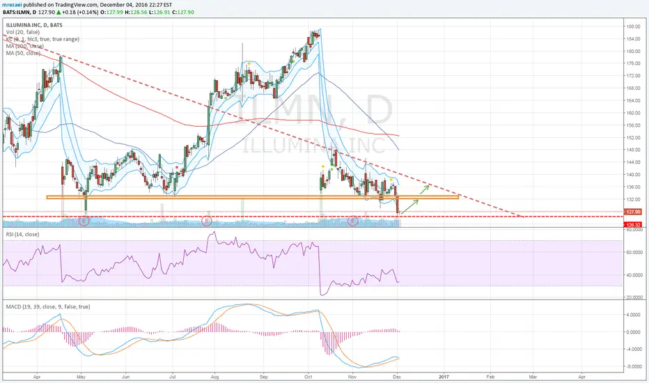Open the earnings E marker near Nov
The height and width of the screenshot is (383, 649).
click(352, 221)
